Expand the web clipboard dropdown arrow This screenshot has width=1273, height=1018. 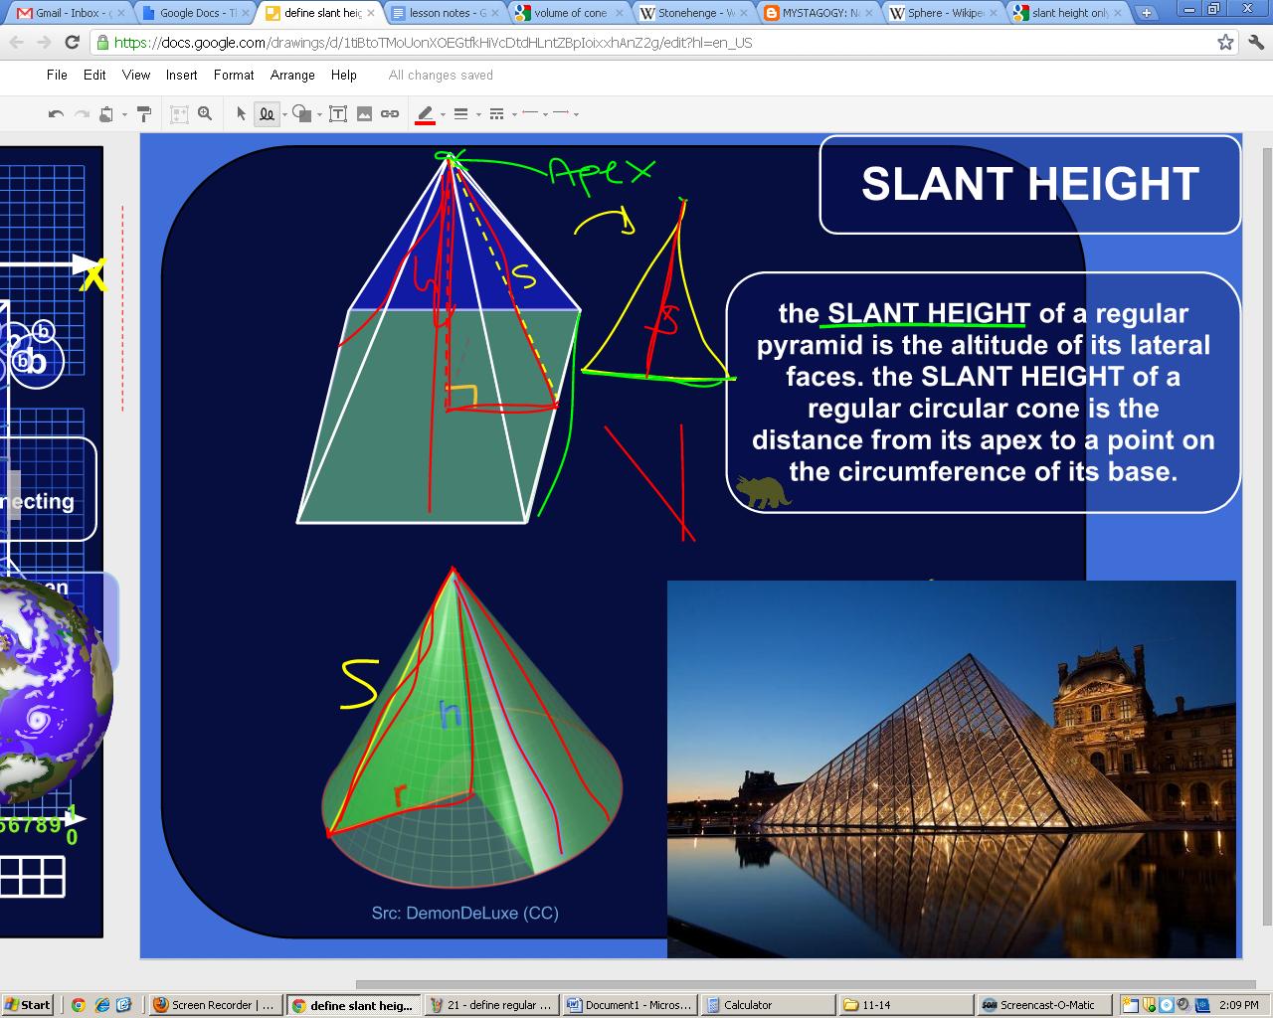point(124,115)
